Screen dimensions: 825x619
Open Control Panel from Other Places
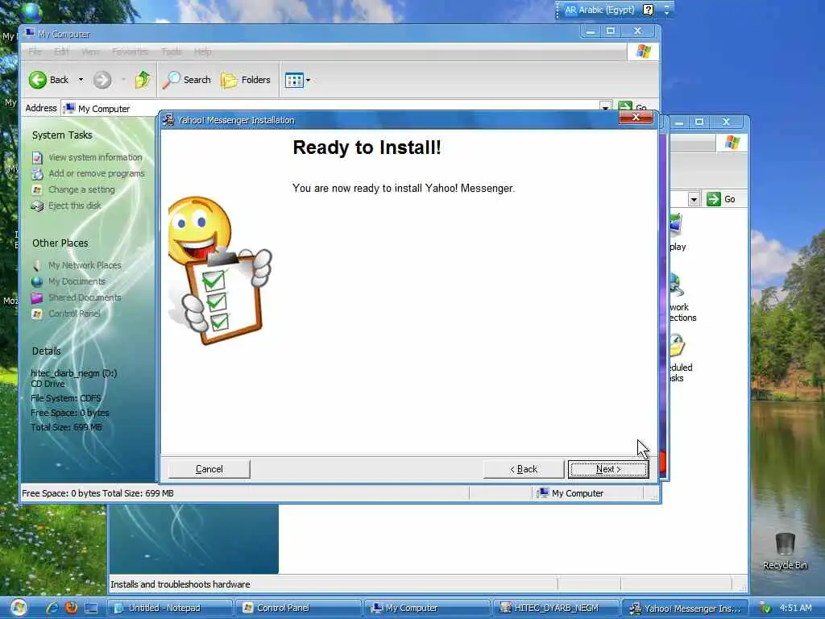click(x=74, y=314)
